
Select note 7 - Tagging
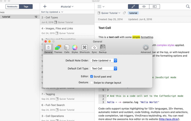67,96
